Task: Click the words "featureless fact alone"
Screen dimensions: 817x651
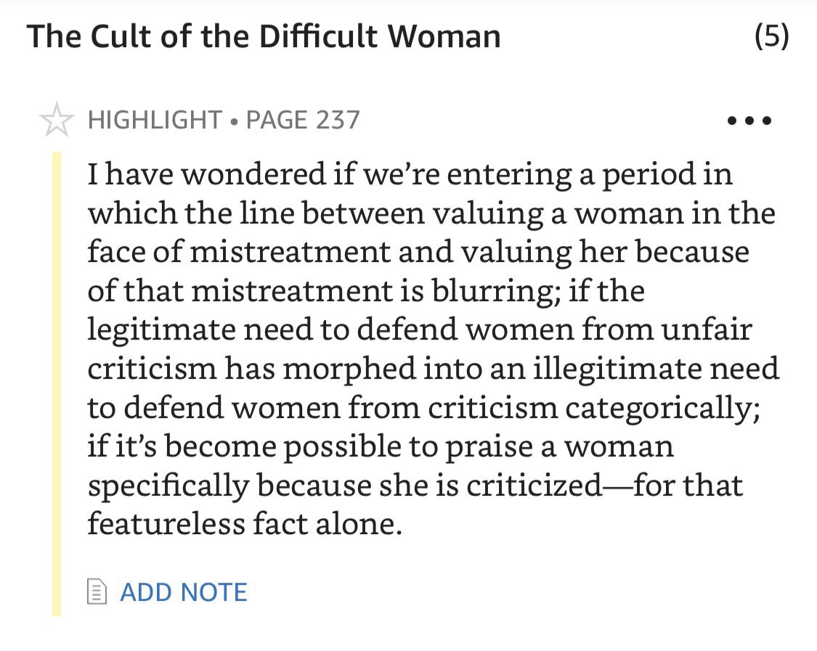Action: (244, 524)
